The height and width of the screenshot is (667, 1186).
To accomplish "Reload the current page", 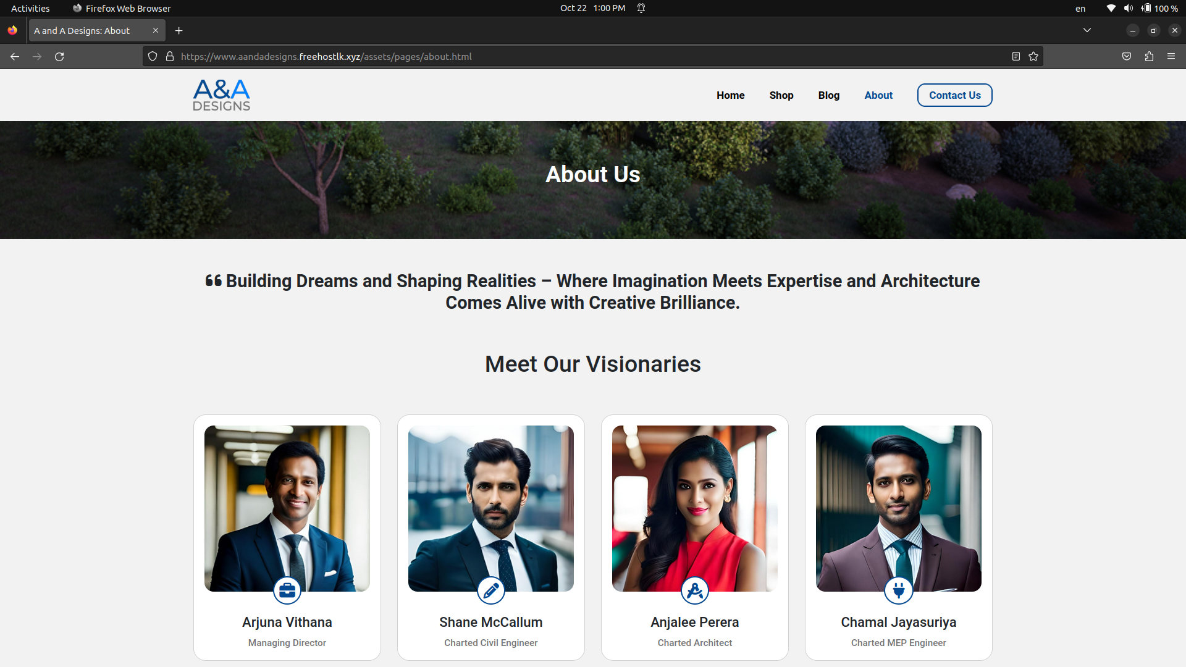I will 59,56.
